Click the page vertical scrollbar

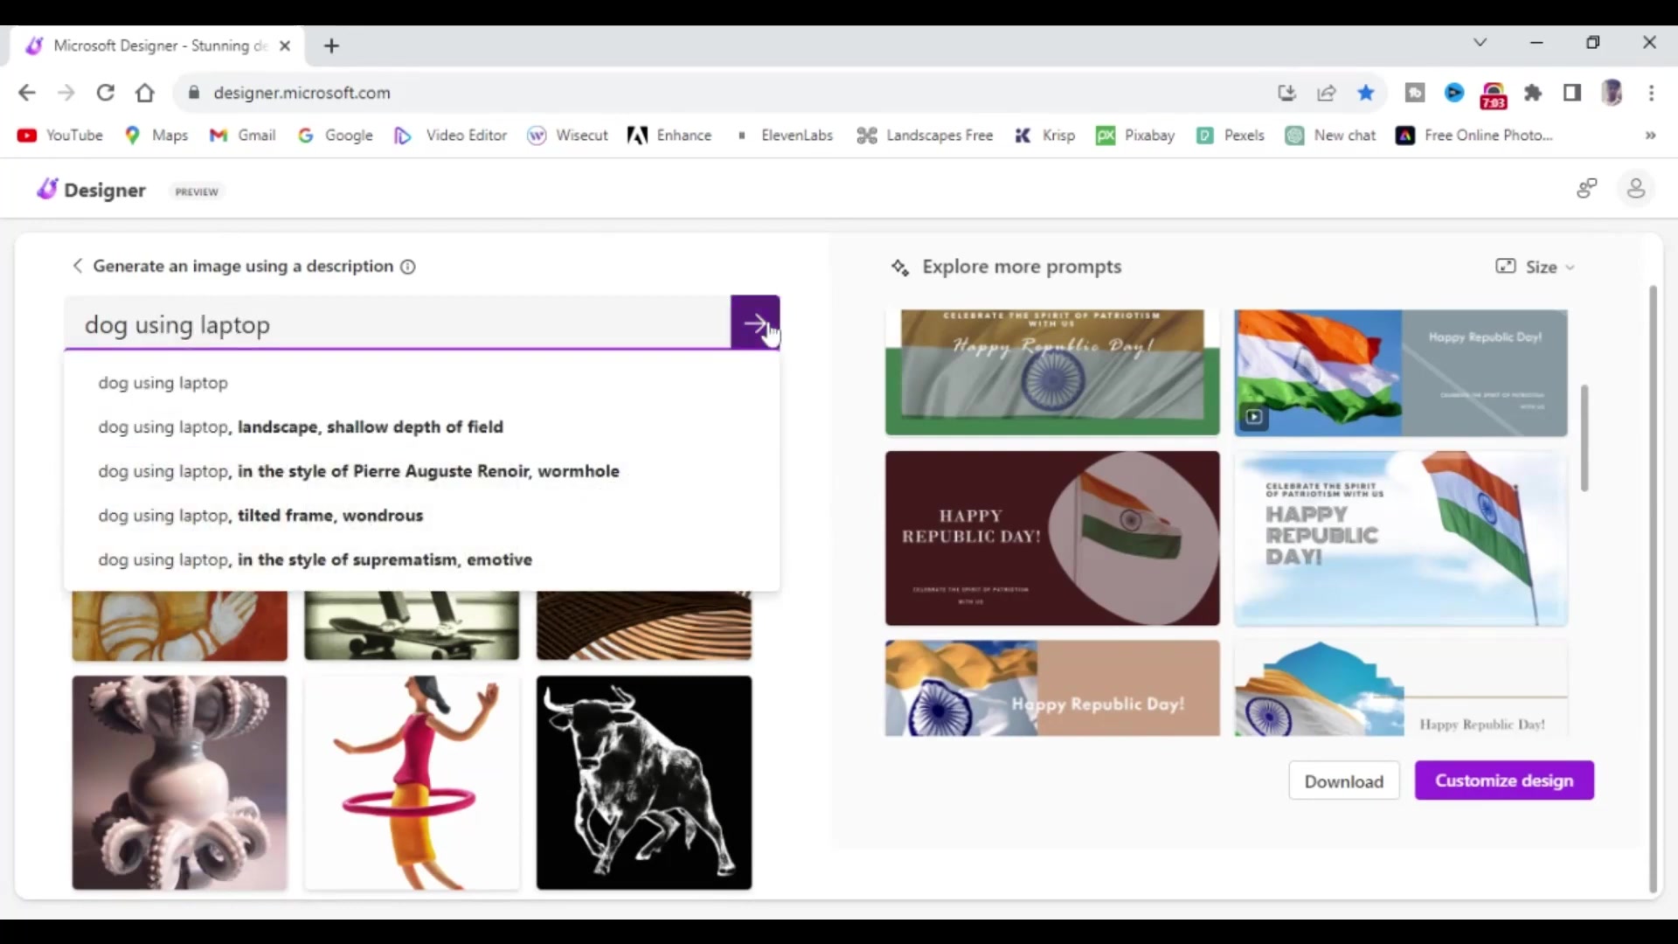pos(1653,588)
